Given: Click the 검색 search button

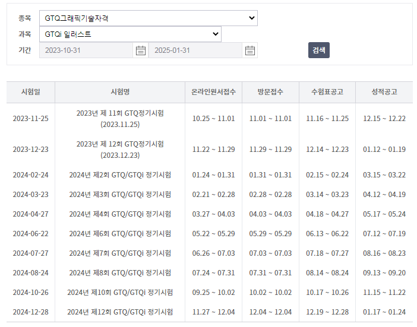Looking at the screenshot, I should coord(318,50).
